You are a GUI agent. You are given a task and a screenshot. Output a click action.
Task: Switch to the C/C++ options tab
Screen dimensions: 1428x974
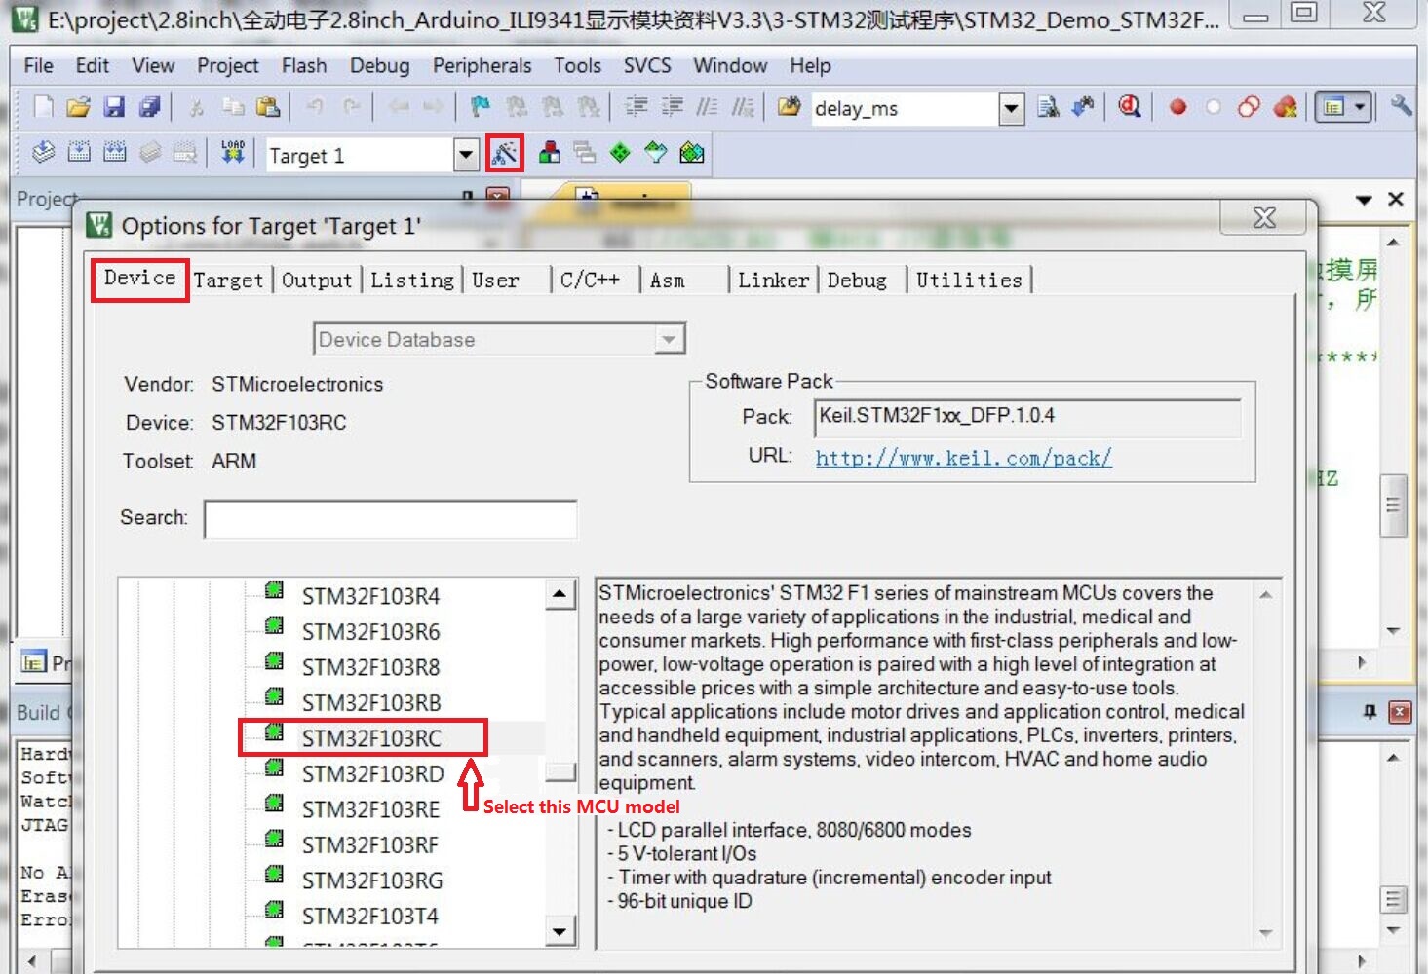pos(590,281)
